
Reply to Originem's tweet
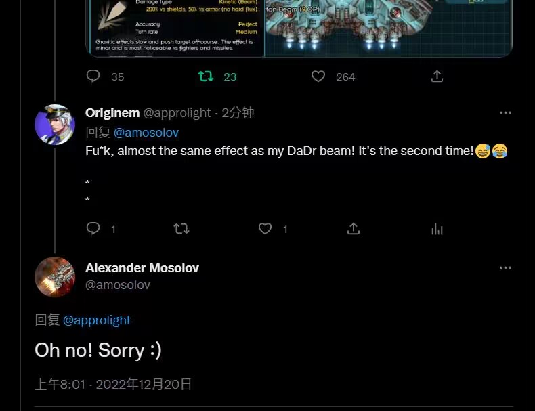(x=93, y=229)
